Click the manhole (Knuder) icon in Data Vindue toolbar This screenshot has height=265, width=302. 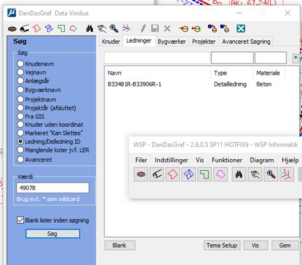pyautogui.click(x=12, y=29)
